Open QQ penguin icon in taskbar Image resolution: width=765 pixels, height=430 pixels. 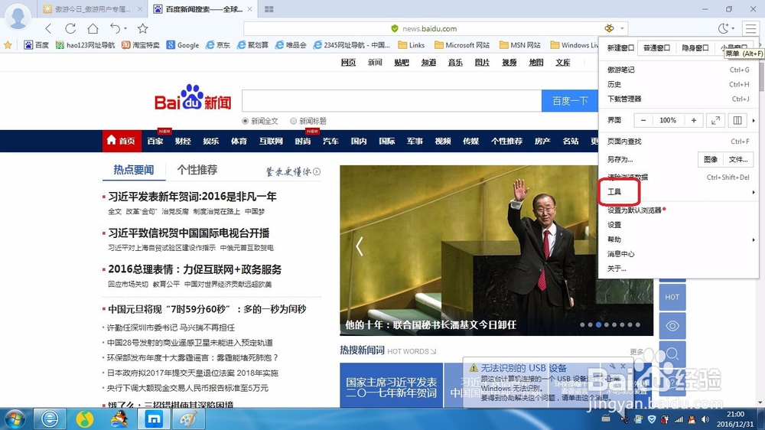tap(119, 419)
